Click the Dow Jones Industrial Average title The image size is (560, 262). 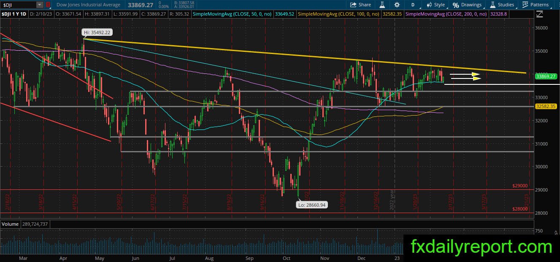click(89, 5)
